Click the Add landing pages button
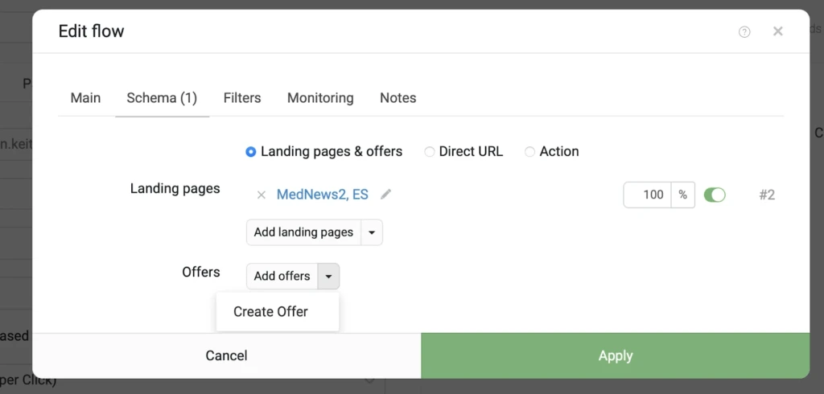Image resolution: width=824 pixels, height=394 pixels. click(x=303, y=232)
